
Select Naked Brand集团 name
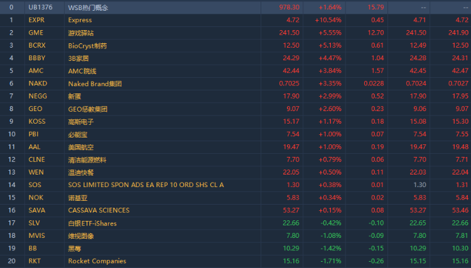click(95, 83)
